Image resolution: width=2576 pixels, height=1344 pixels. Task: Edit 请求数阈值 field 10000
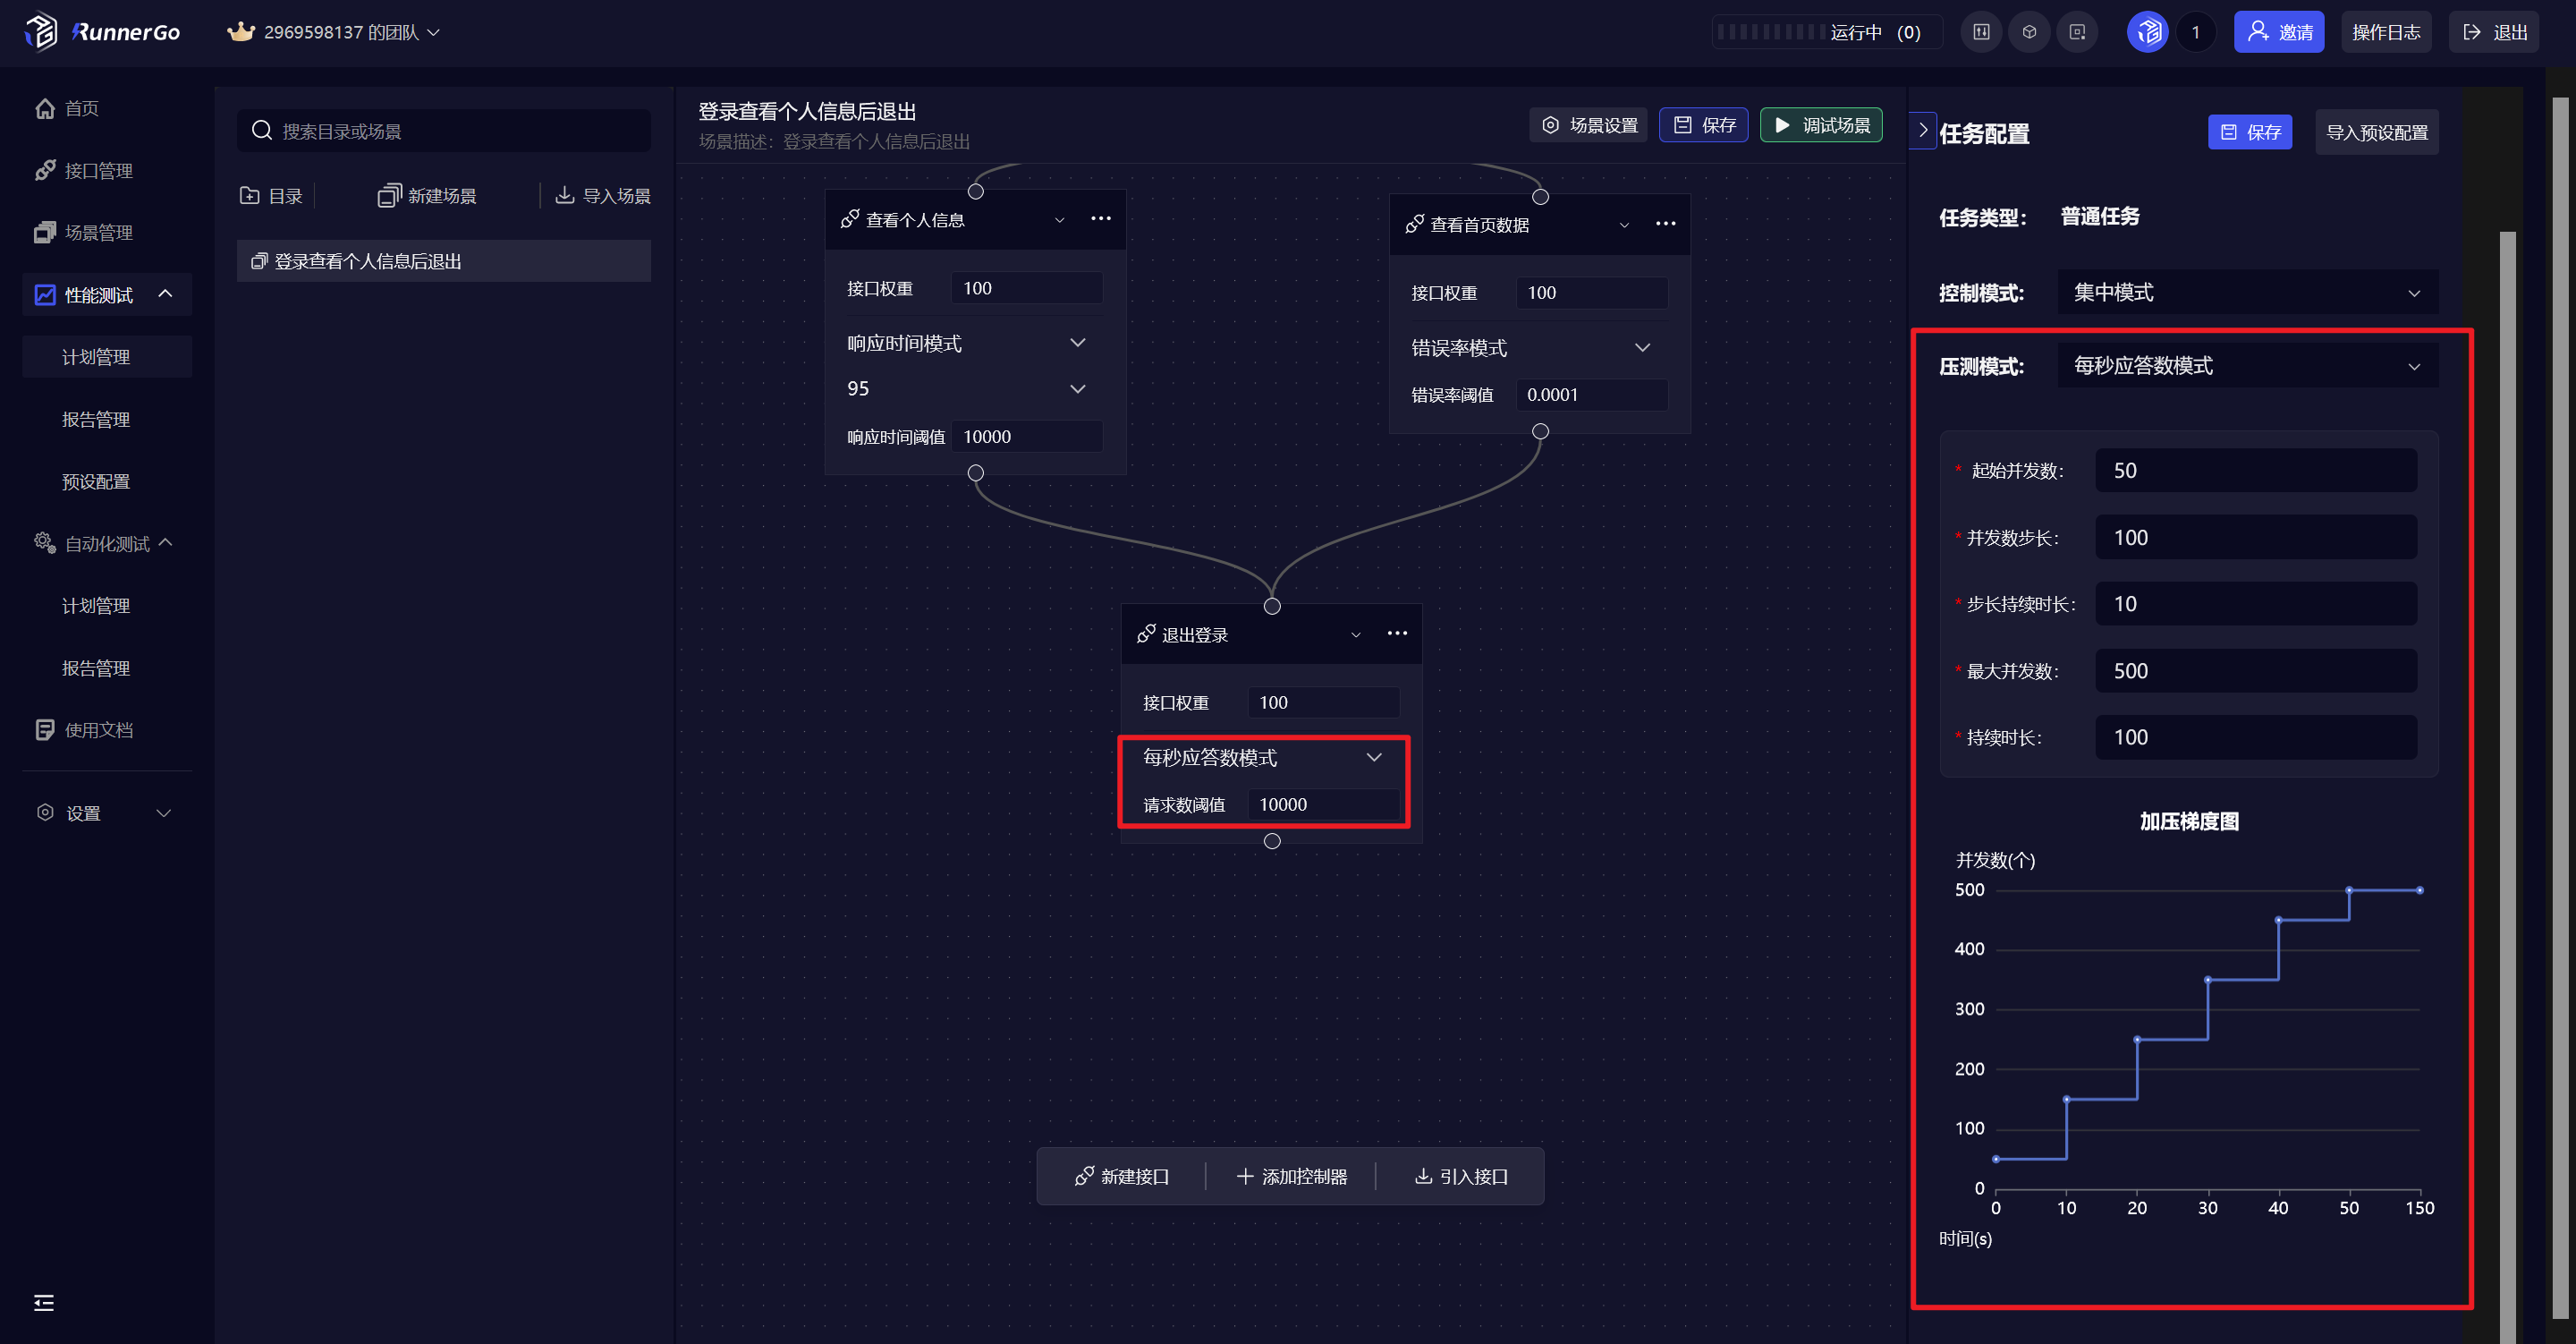(1324, 804)
